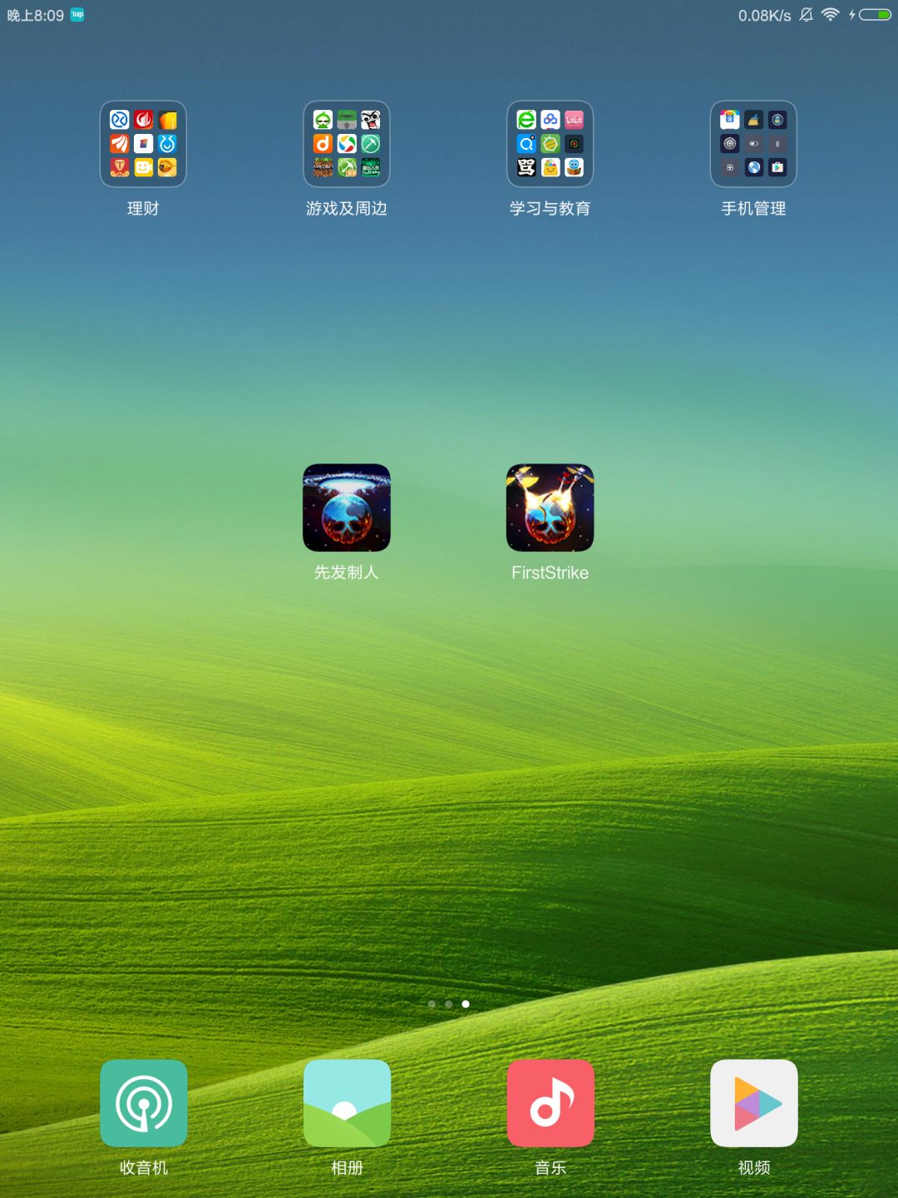
Task: Tap the battery charging indicator
Action: click(x=870, y=14)
